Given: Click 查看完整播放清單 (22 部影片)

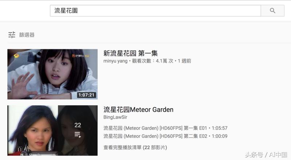Looking at the screenshot, I should pos(135,147).
